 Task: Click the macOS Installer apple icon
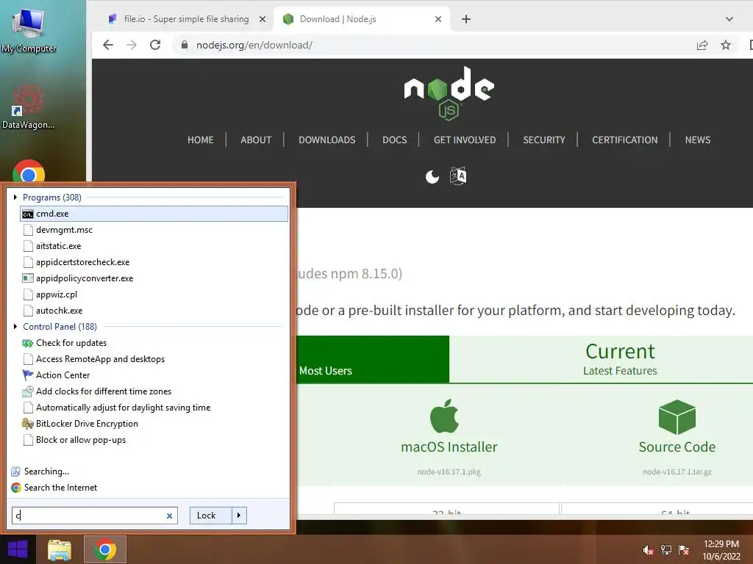(x=445, y=416)
